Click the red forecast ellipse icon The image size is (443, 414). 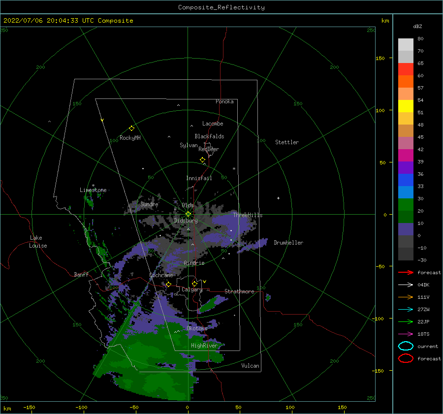[406, 358]
